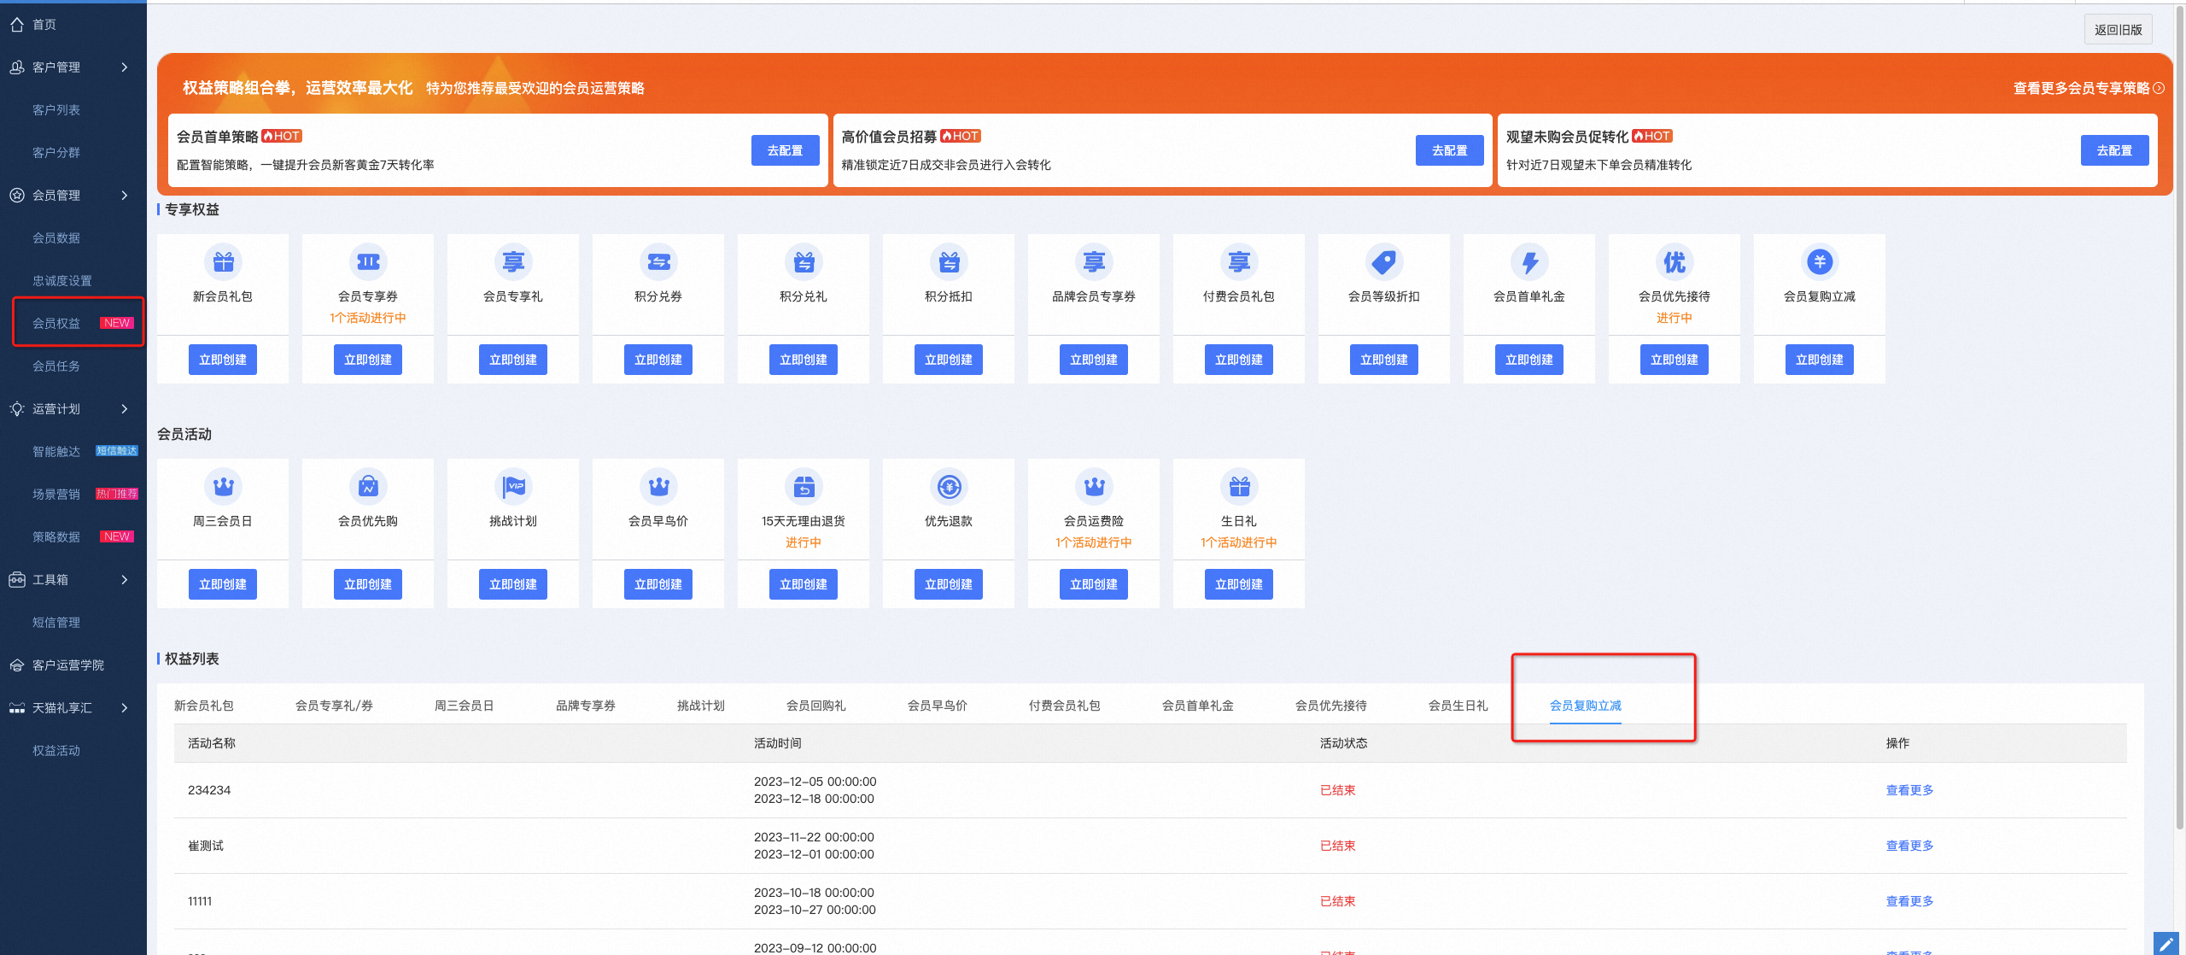Viewport: 2186px width, 955px height.
Task: Click the 会员专享券 coupon icon
Action: (x=368, y=261)
